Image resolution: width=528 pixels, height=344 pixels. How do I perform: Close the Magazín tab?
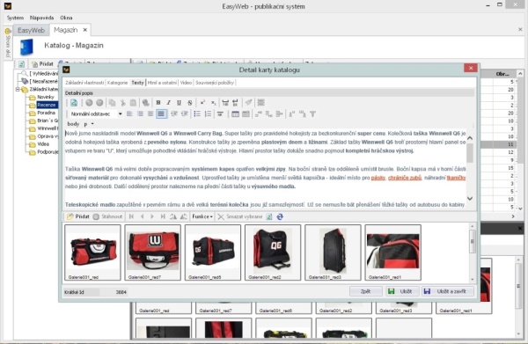85,30
